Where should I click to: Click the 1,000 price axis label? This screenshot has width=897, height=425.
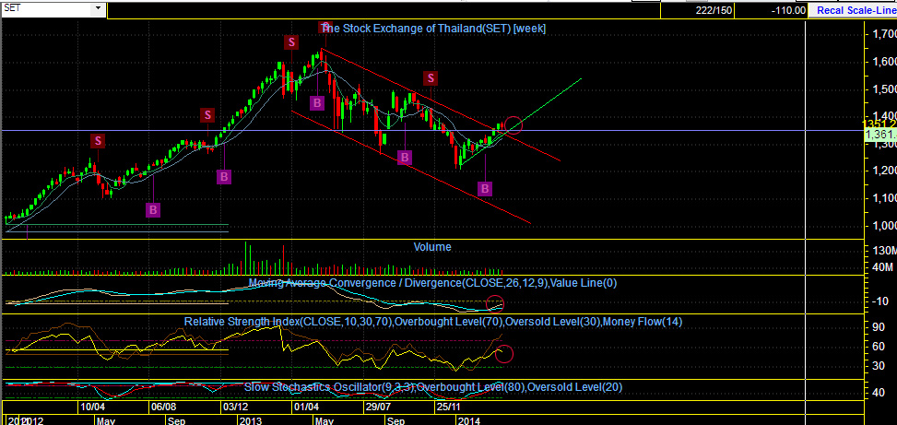pyautogui.click(x=883, y=225)
